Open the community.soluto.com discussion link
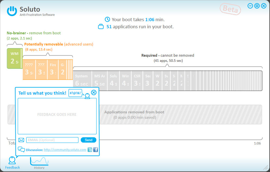 point(65,150)
